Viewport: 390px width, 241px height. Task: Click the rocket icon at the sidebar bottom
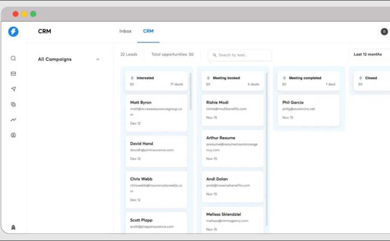pyautogui.click(x=13, y=227)
